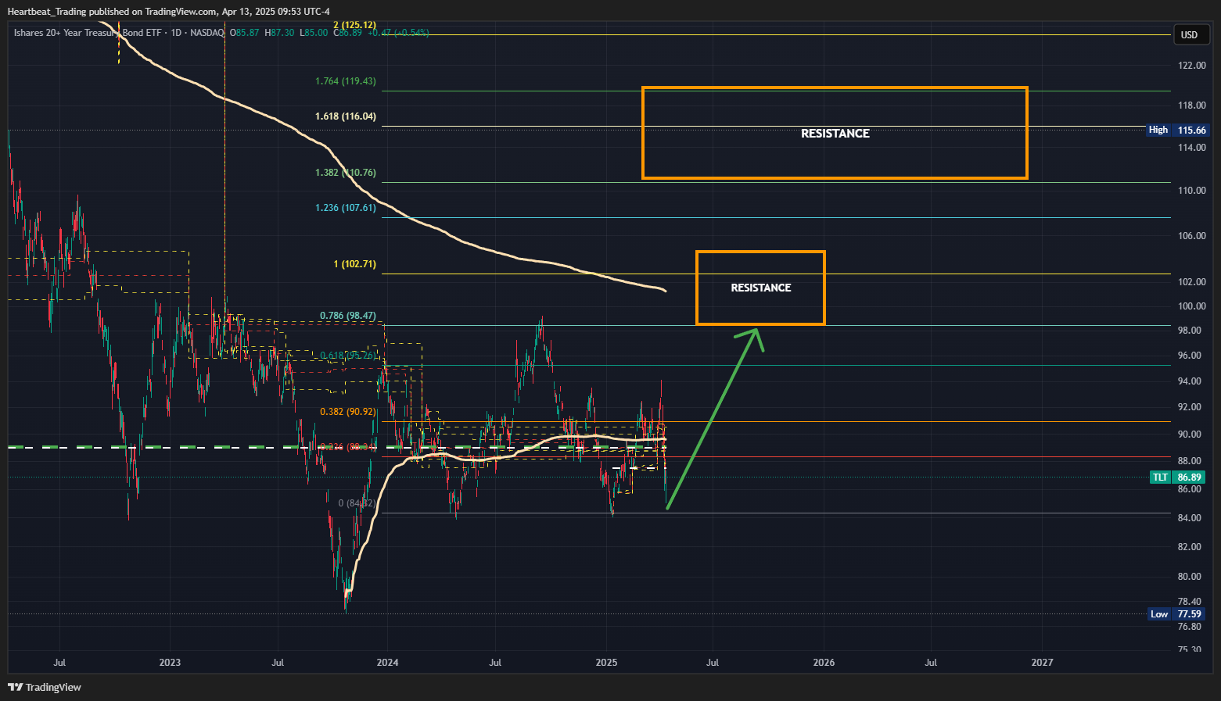Viewport: 1221px width, 701px height.
Task: Click the 2024 year marker on time axis
Action: 387,663
